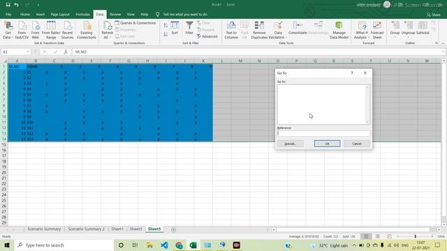Click Advanced filter option
447x251 pixels.
(x=207, y=36)
